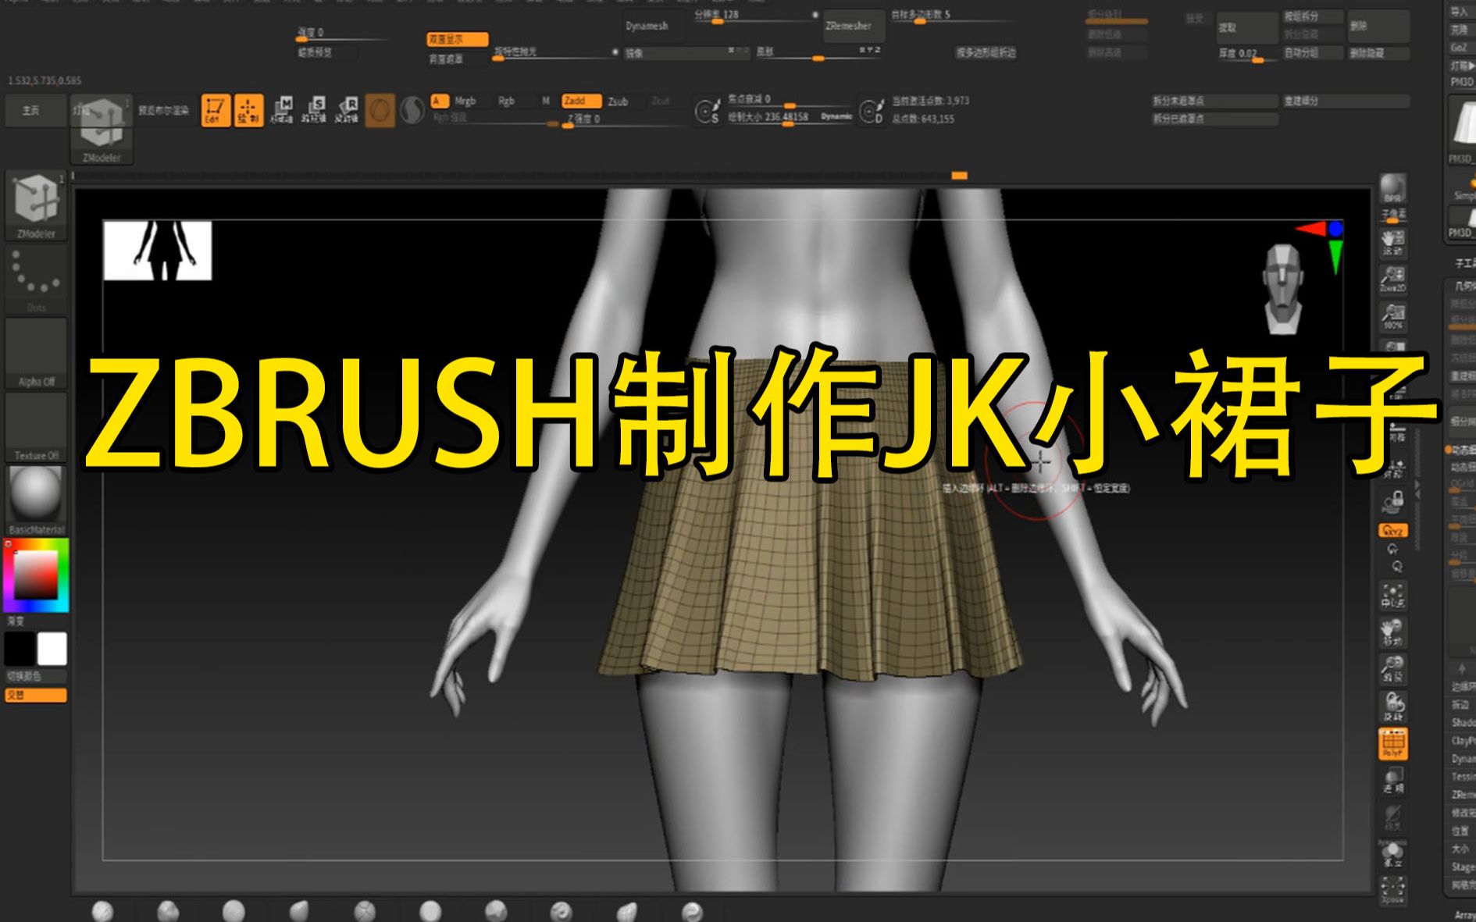Click the ZRemesher button

point(854,26)
